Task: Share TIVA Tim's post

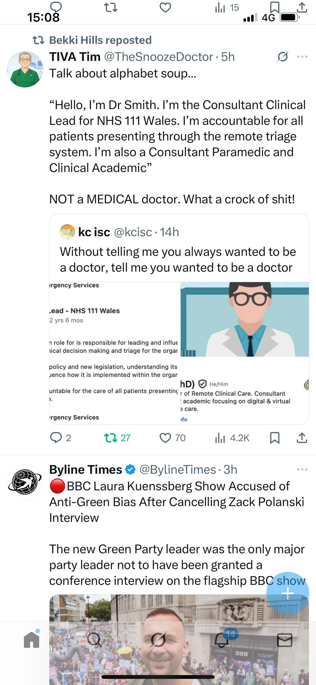Action: [302, 438]
